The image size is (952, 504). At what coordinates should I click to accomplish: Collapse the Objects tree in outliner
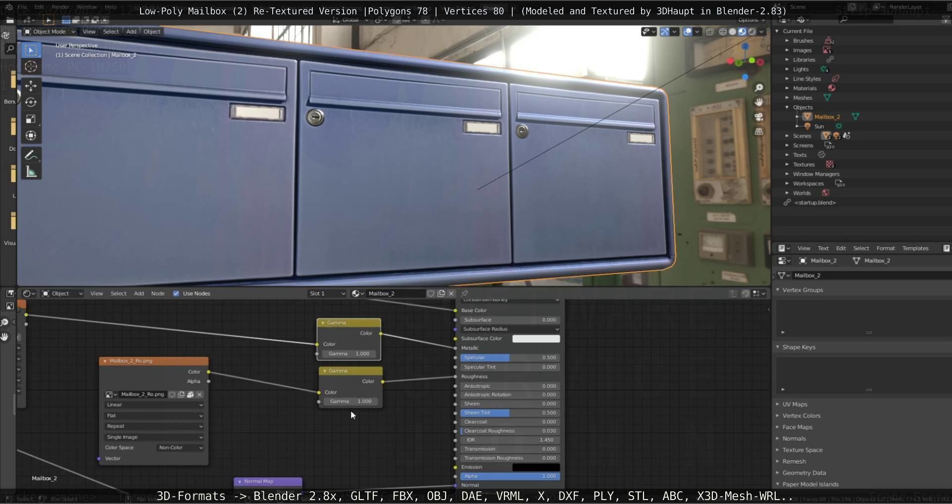click(x=787, y=107)
